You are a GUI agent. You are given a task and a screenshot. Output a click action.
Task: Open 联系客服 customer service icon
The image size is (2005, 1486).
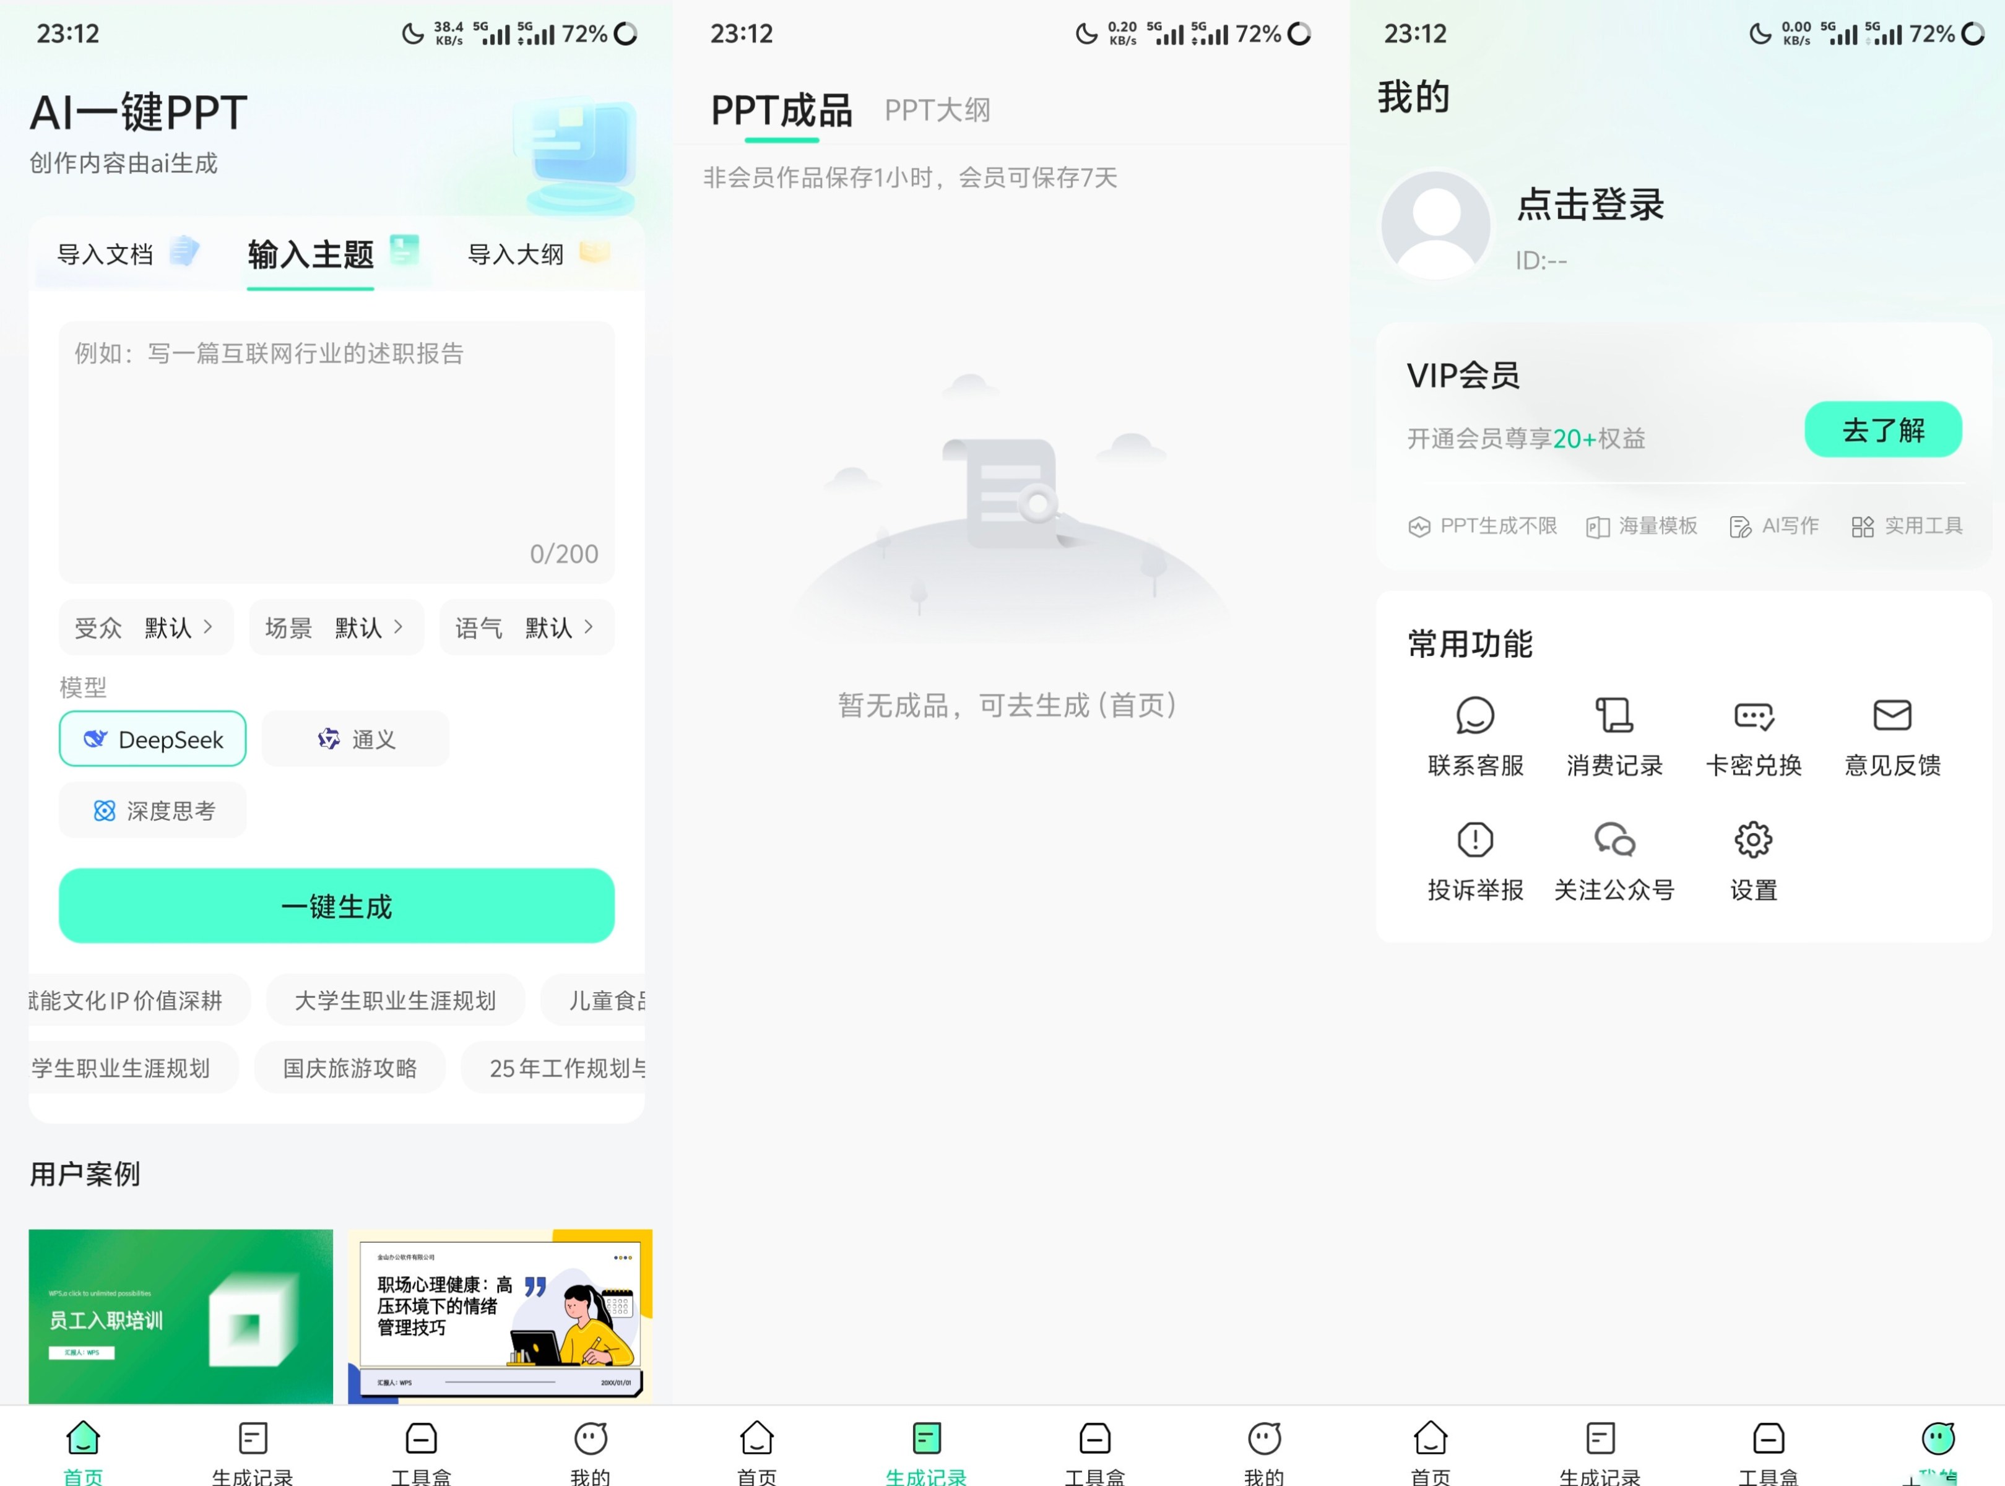(1475, 716)
